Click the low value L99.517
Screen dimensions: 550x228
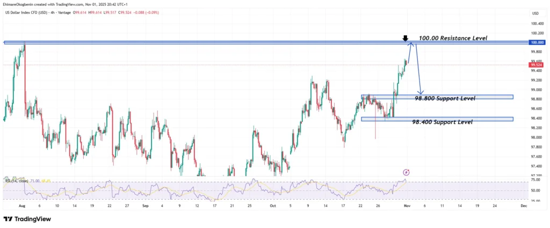[x=110, y=13]
